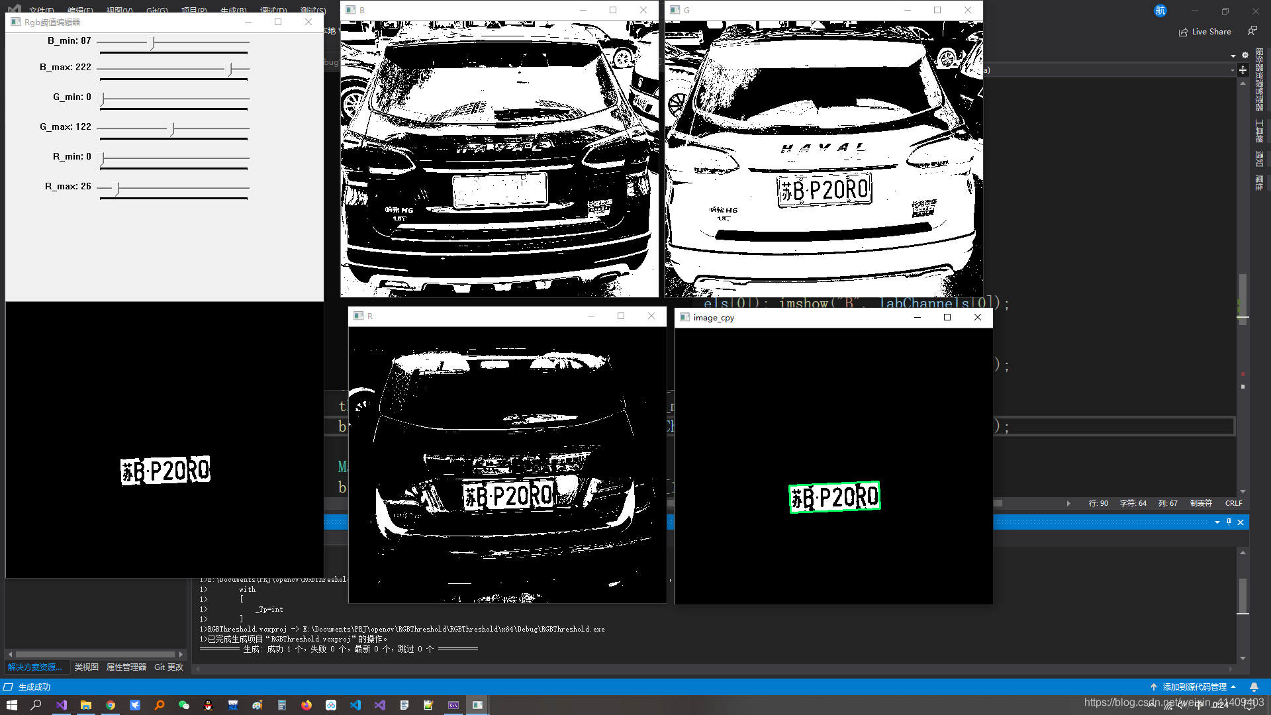
Task: Click the detected plate in image_cpy window
Action: (834, 497)
